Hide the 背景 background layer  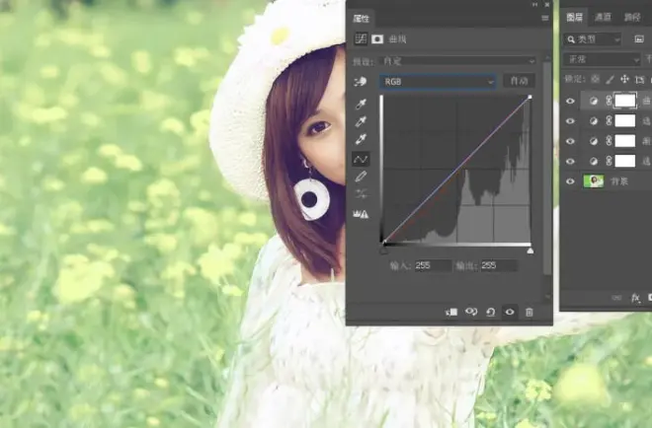point(570,181)
